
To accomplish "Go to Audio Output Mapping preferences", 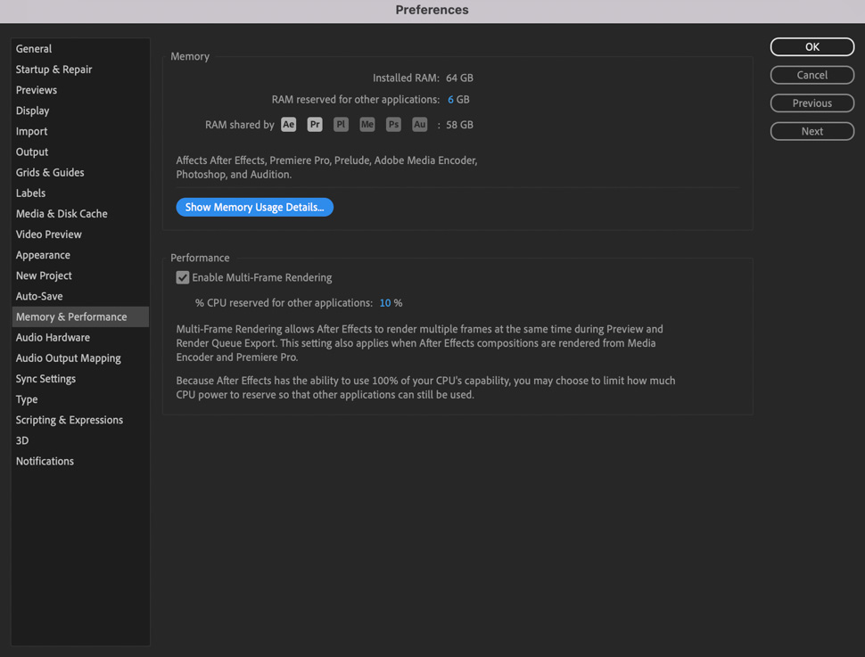I will pyautogui.click(x=80, y=358).
